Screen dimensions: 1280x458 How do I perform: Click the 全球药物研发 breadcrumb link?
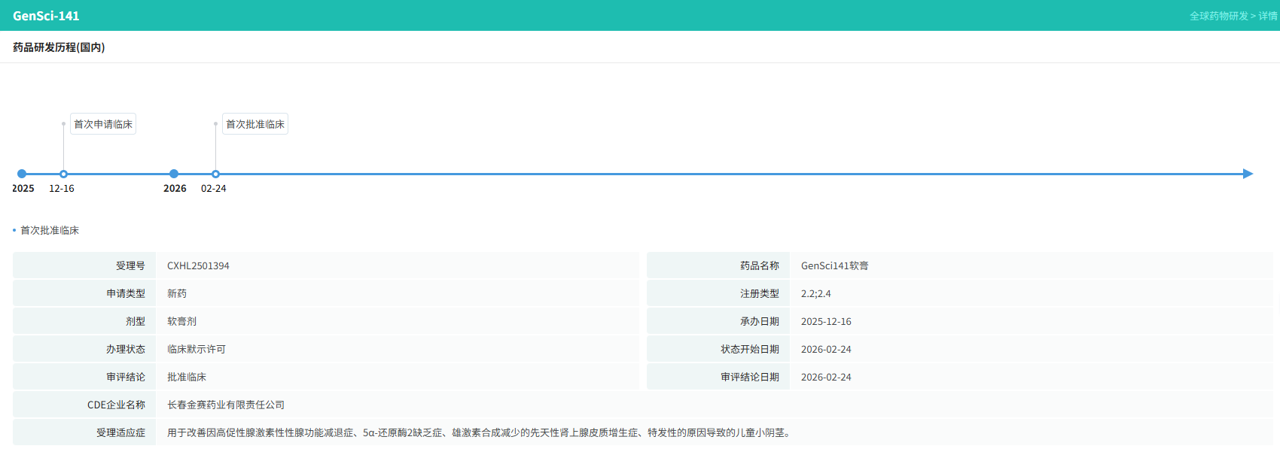pos(1218,16)
